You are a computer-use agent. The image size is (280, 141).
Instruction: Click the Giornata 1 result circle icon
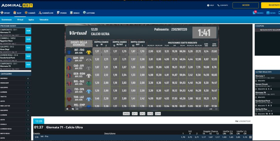click(x=256, y=81)
